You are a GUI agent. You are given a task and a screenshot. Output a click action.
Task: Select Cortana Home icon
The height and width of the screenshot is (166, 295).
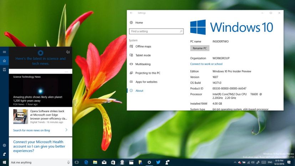pyautogui.click(x=4, y=61)
